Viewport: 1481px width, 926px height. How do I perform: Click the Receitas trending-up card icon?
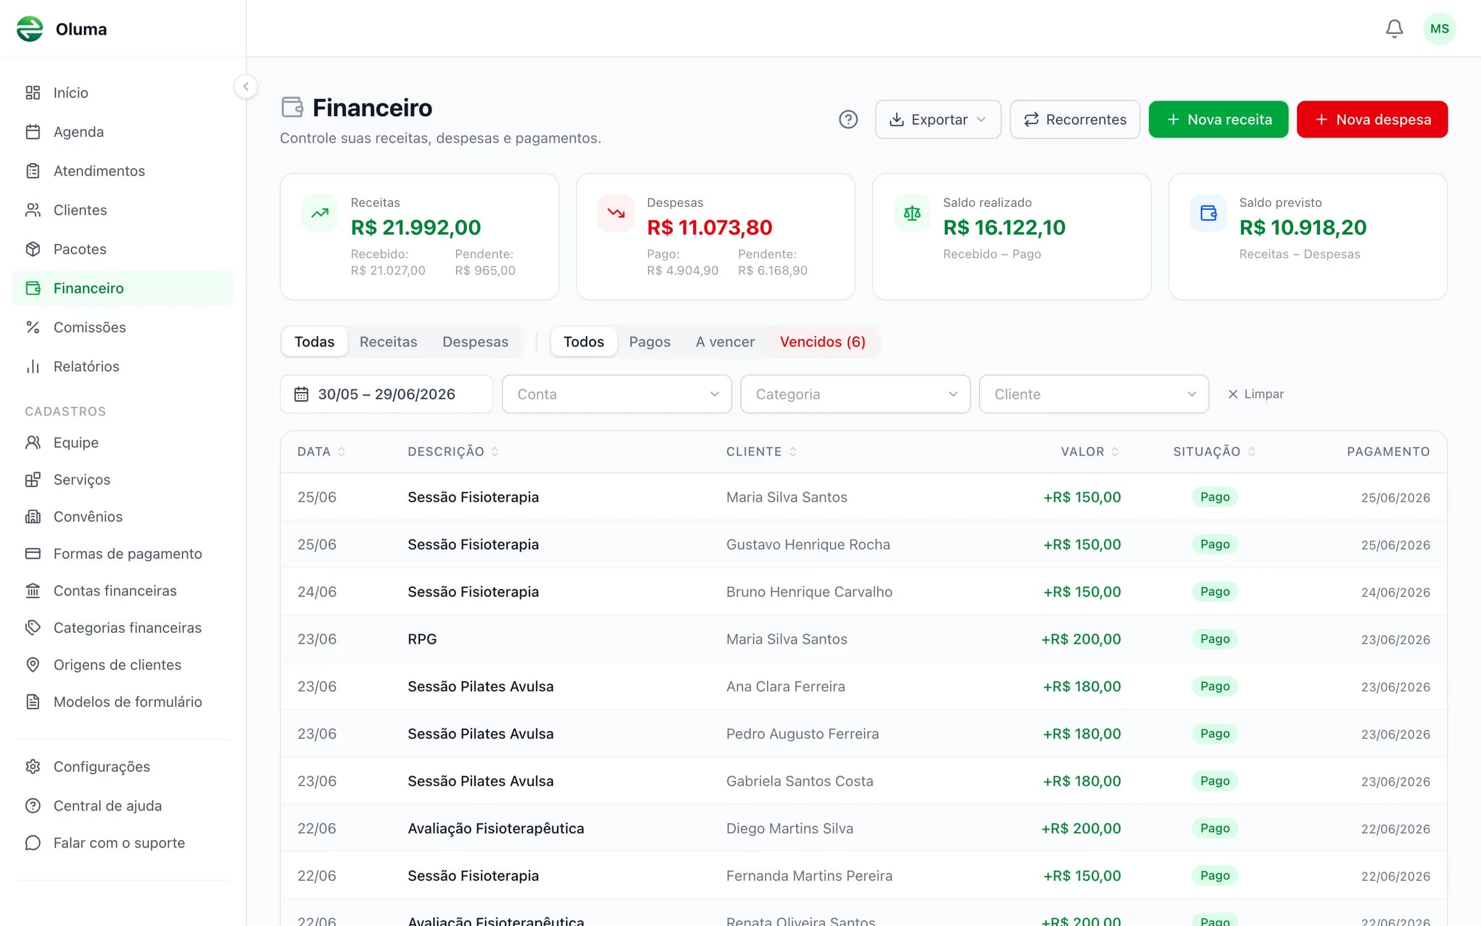click(320, 213)
